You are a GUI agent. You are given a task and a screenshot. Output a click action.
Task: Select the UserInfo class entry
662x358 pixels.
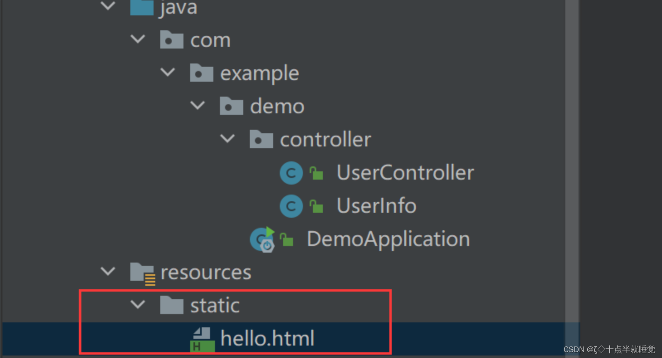(x=376, y=206)
